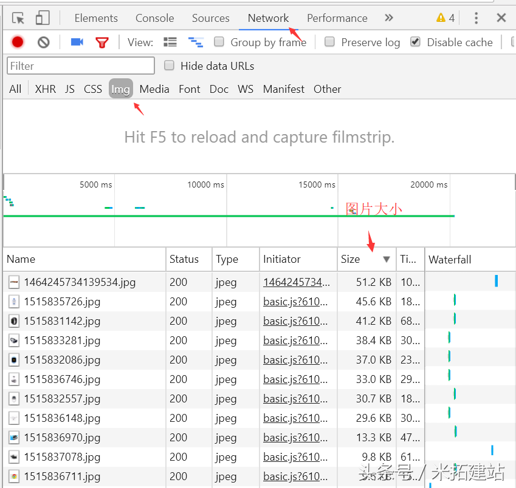The height and width of the screenshot is (488, 516).
Task: Enable the Preserve log checkbox
Action: tap(330, 42)
